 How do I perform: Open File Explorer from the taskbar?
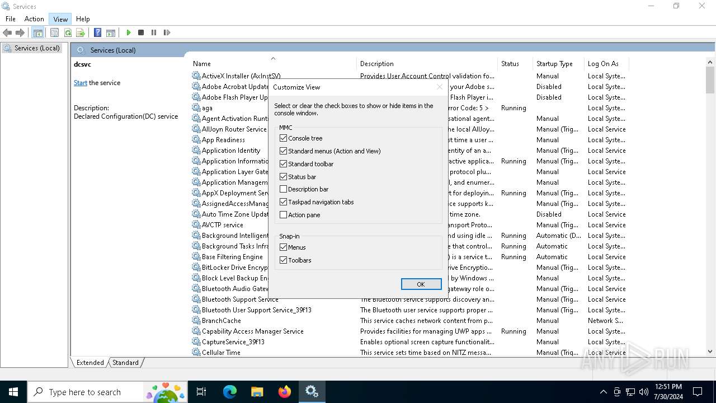[257, 392]
